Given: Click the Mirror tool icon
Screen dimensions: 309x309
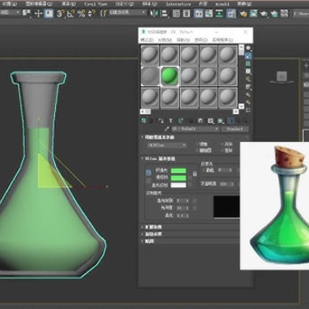Looking at the screenshot, I should pyautogui.click(x=154, y=14).
